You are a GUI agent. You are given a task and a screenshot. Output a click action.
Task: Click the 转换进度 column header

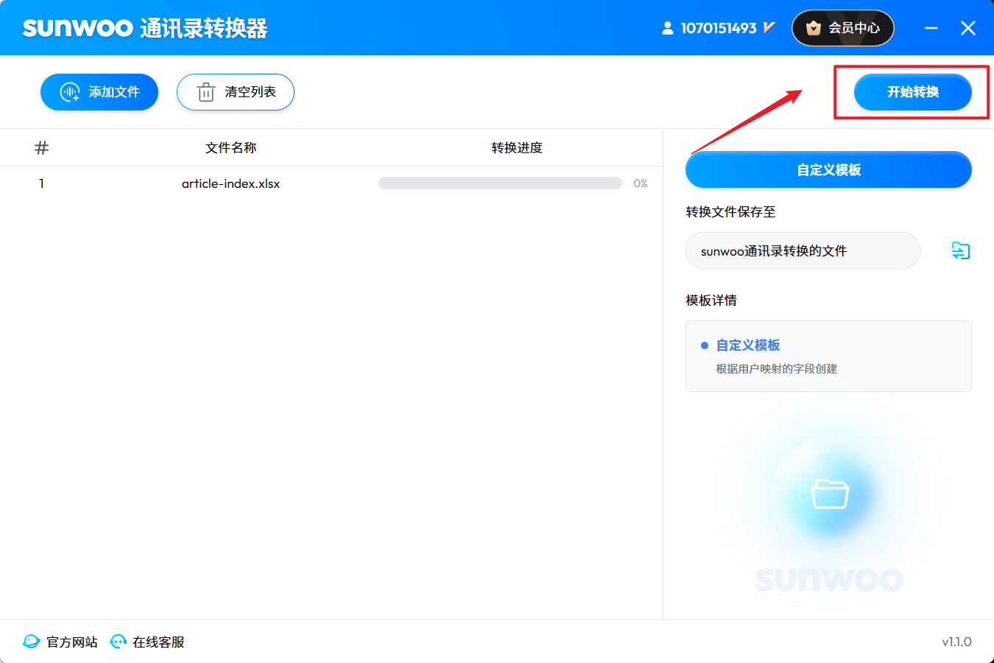coord(517,147)
